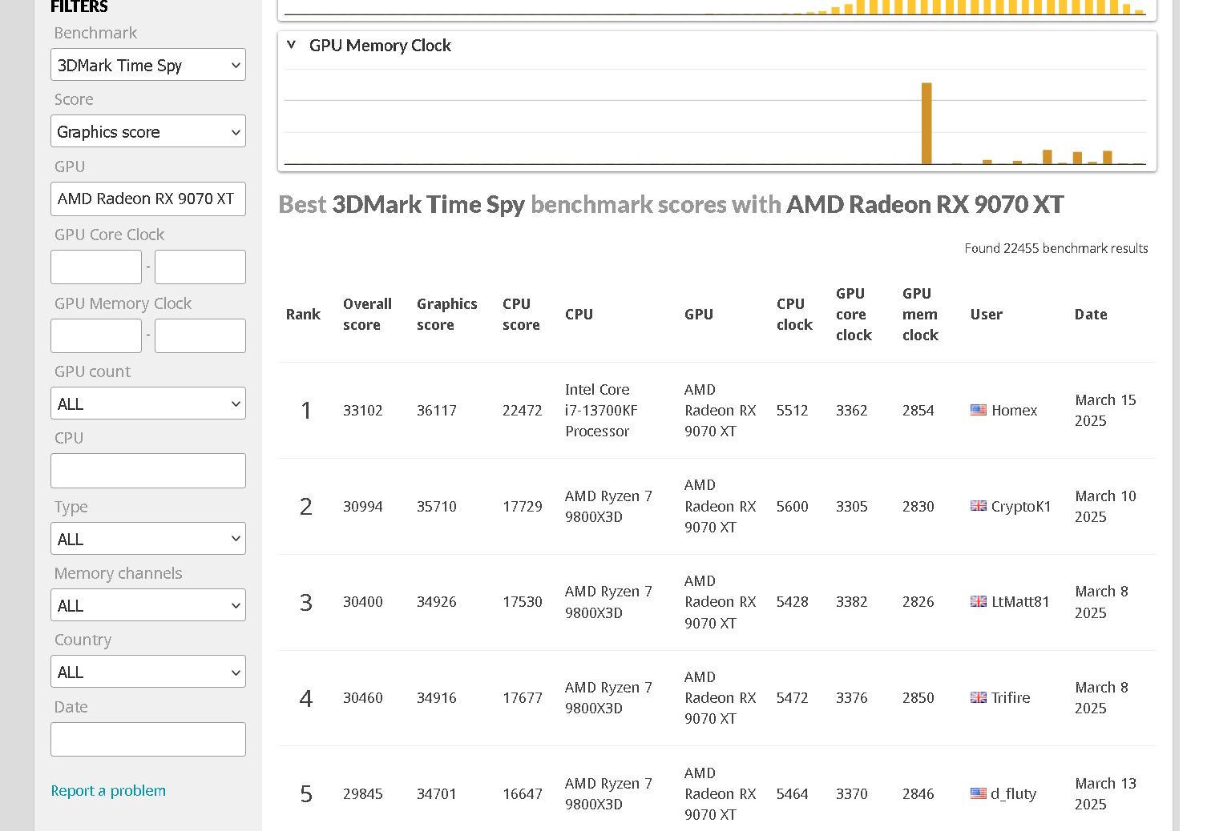Click graphics score 35710

[437, 506]
